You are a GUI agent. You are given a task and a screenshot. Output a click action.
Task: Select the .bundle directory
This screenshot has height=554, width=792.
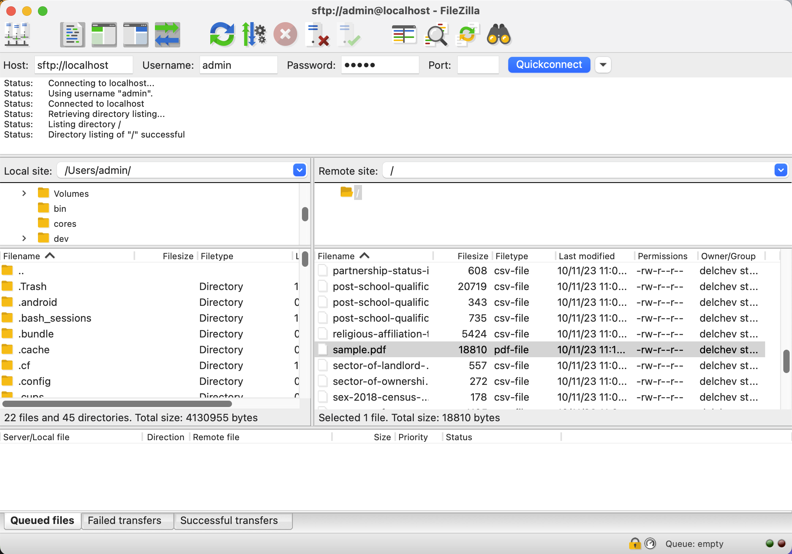pyautogui.click(x=149, y=334)
